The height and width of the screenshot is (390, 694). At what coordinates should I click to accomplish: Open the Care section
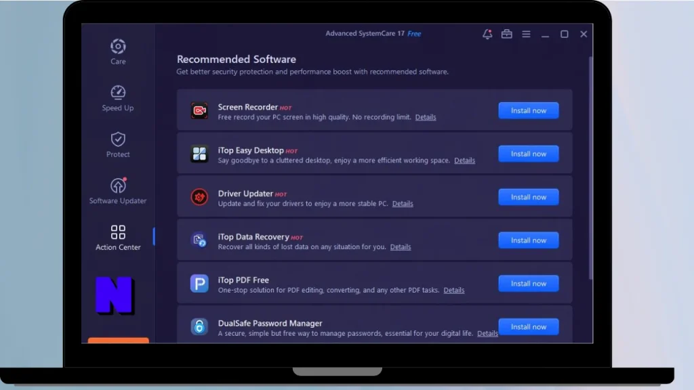tap(118, 52)
